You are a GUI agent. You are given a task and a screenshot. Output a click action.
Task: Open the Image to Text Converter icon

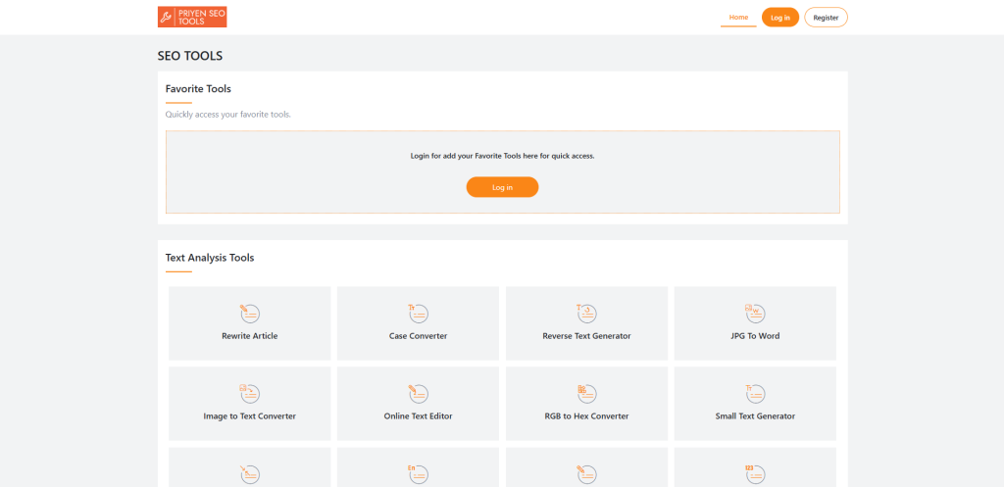(249, 393)
